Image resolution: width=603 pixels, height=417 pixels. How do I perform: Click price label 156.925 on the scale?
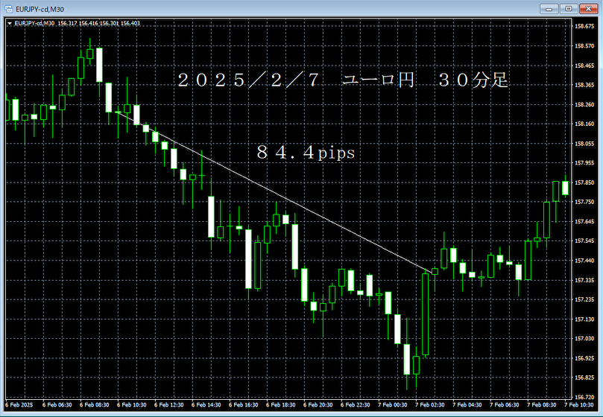click(584, 358)
